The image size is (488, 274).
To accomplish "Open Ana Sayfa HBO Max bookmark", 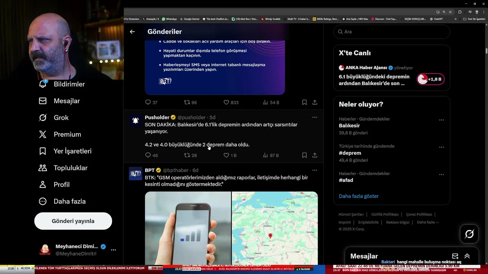I will click(x=355, y=19).
